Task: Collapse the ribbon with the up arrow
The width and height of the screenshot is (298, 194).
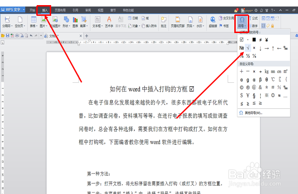Action: coord(280,10)
